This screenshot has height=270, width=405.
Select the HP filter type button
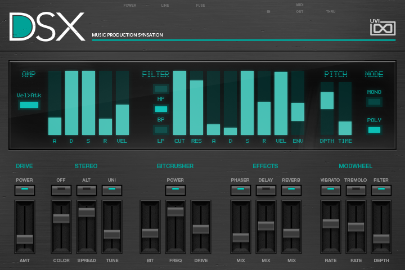[161, 89]
